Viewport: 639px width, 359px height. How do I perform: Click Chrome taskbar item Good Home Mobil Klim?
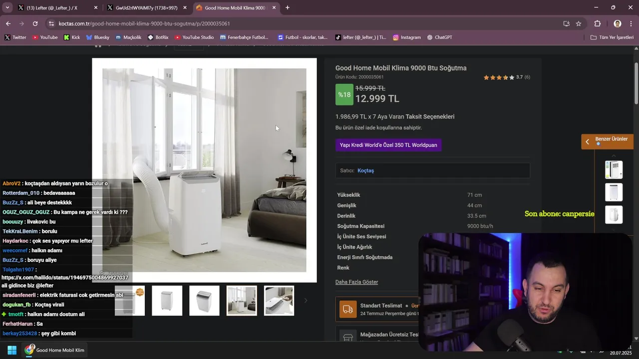[54, 350]
